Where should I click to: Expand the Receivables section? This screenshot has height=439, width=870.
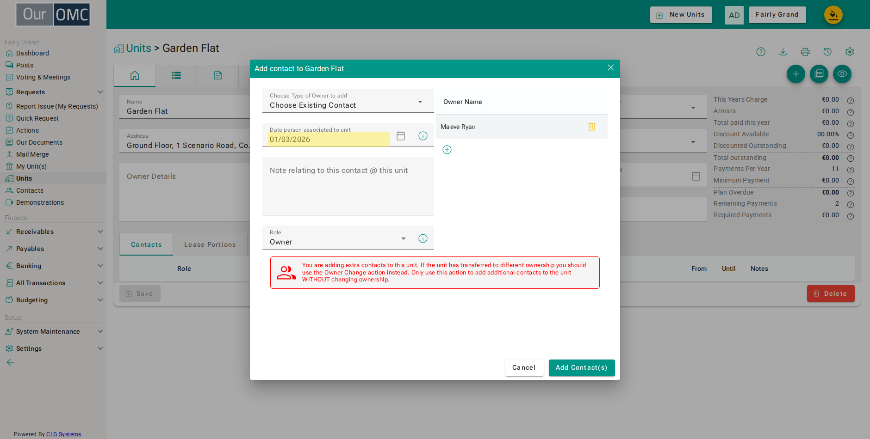point(53,232)
